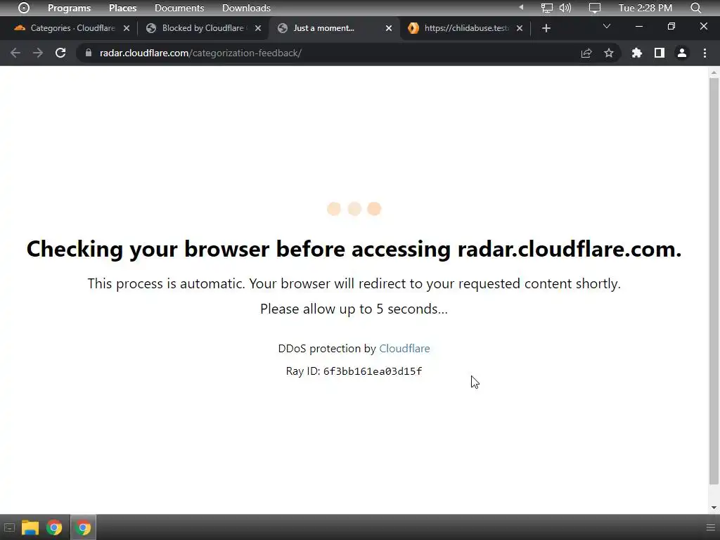
Task: Open the notifications icon in top panel
Action: [595, 8]
